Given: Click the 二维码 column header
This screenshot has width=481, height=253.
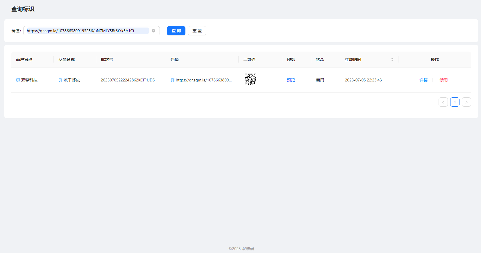Looking at the screenshot, I should click(249, 59).
